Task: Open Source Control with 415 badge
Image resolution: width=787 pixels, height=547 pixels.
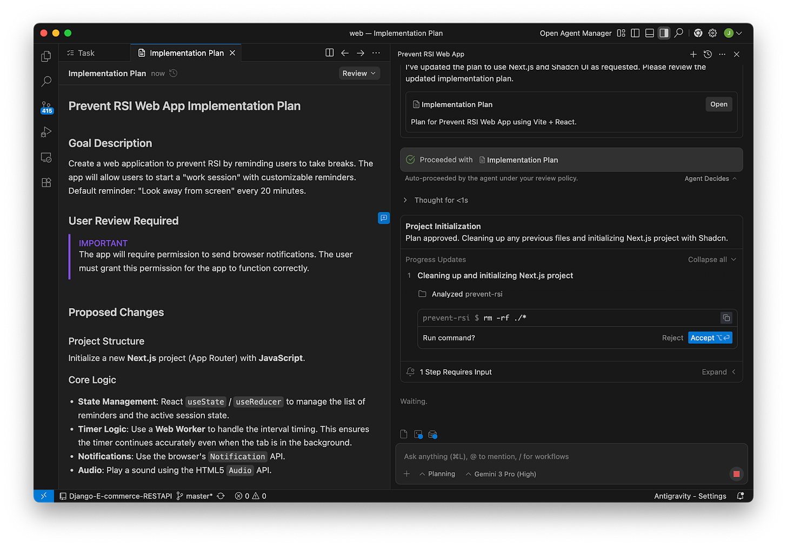Action: tap(46, 107)
